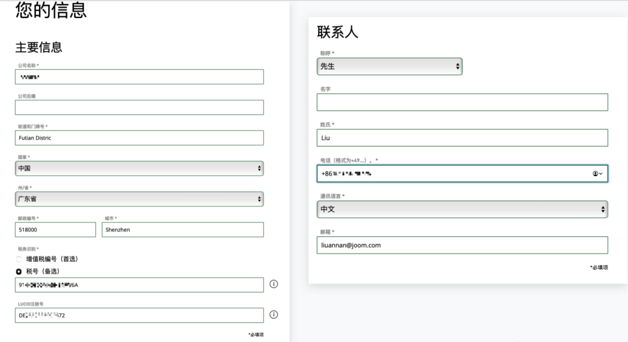This screenshot has height=342, width=628.
Task: Click the 街道和门牌号 label
Action: [x=33, y=127]
